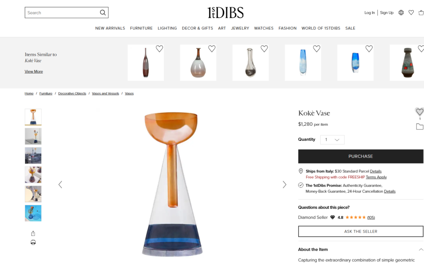The height and width of the screenshot is (264, 424).
Task: Show previous product image arrow
Action: pos(60,185)
